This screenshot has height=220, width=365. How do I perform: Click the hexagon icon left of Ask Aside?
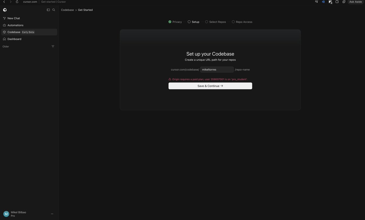coord(344,2)
